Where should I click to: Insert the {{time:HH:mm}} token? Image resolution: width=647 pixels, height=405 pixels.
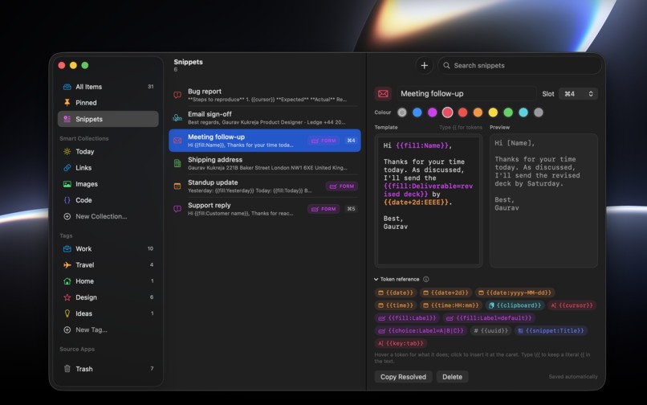tap(450, 305)
